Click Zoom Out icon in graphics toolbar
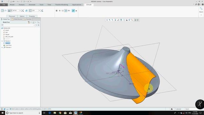The height and width of the screenshot is (115, 204). tap(113, 20)
